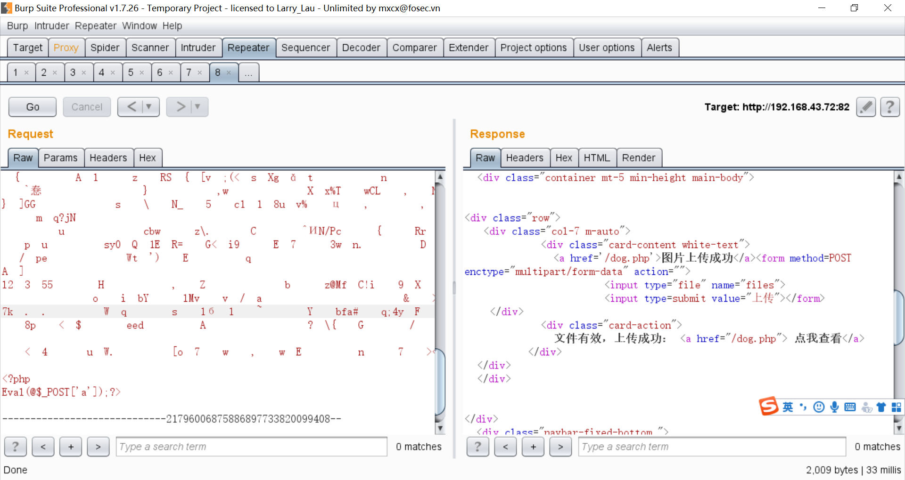905x480 pixels.
Task: Open Request search help icon
Action: click(x=16, y=447)
